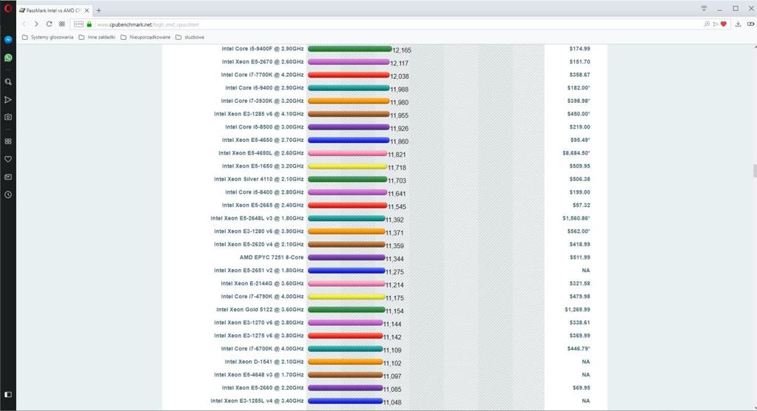Open Intel Xeon Gold 5122 @ 3.60GHz link
757x411 pixels.
260,309
